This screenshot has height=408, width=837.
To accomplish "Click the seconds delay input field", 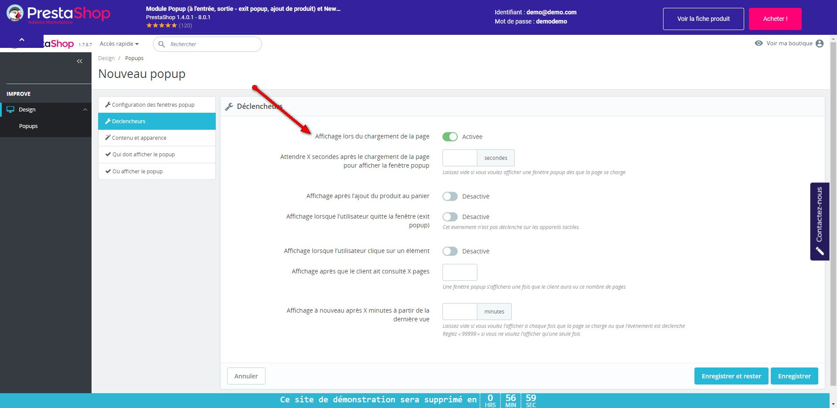I will (460, 158).
